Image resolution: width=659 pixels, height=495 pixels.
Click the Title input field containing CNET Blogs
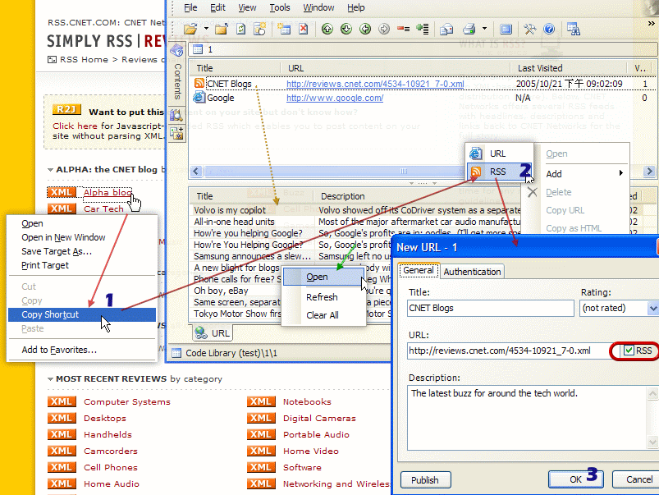pos(491,309)
